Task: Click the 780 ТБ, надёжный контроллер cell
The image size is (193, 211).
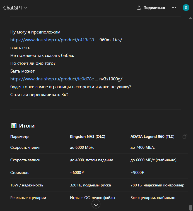Action: pyautogui.click(x=157, y=185)
